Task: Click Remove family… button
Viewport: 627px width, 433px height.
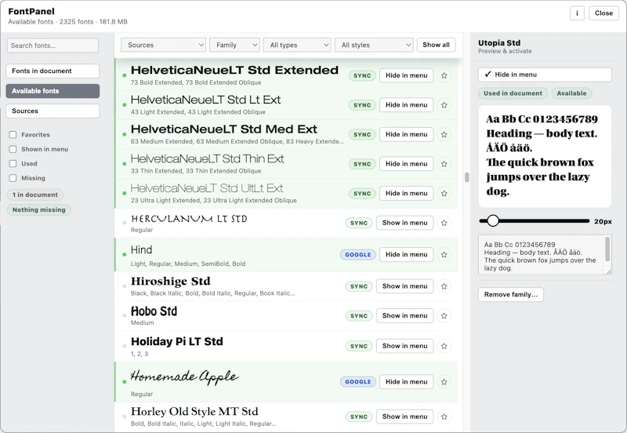Action: point(511,294)
